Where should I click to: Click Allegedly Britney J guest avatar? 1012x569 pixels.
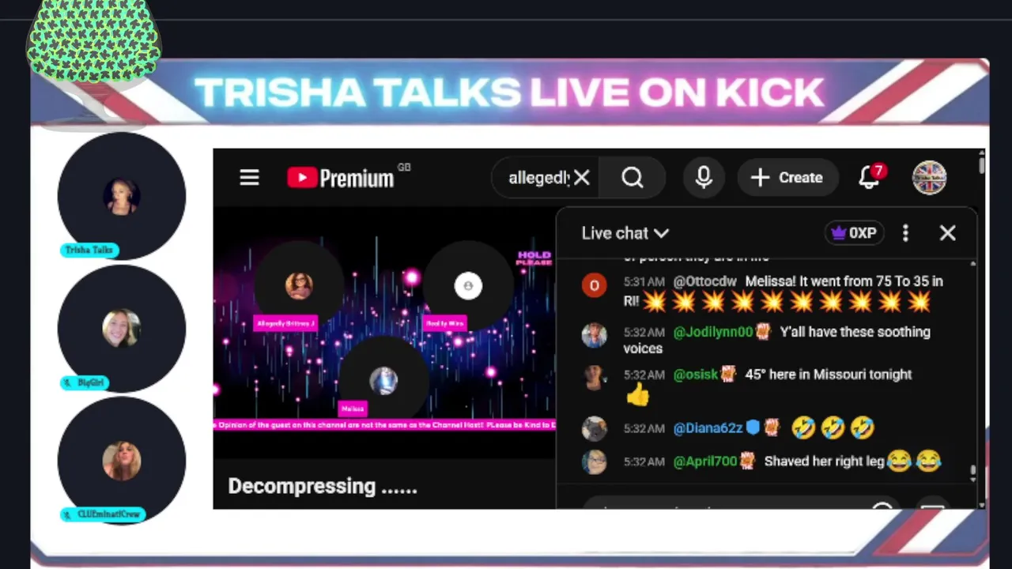tap(299, 285)
